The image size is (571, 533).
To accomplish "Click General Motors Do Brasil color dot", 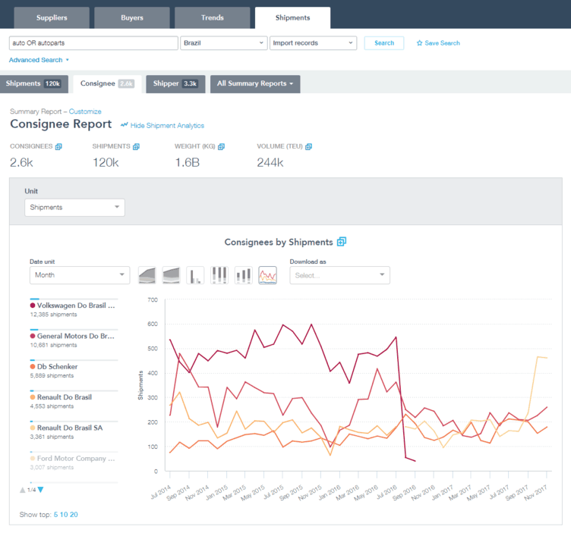I will pyautogui.click(x=33, y=336).
